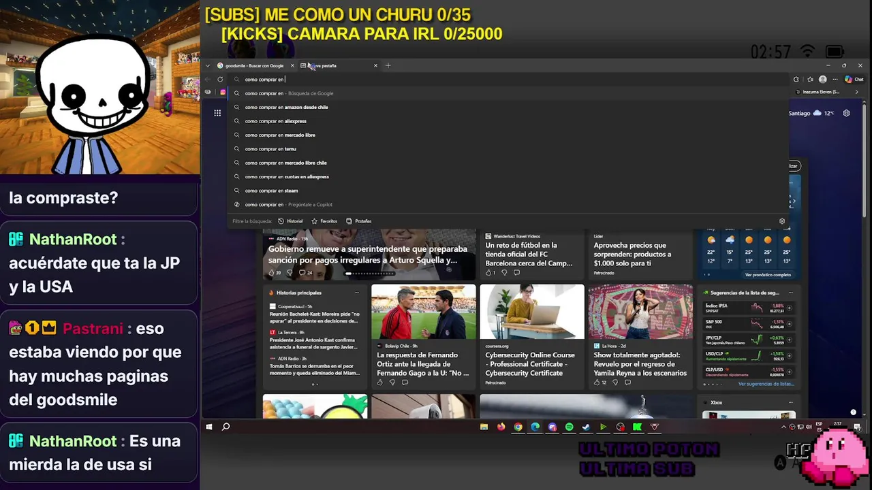Filter the search by Historial
Image resolution: width=872 pixels, height=490 pixels.
pyautogui.click(x=291, y=221)
